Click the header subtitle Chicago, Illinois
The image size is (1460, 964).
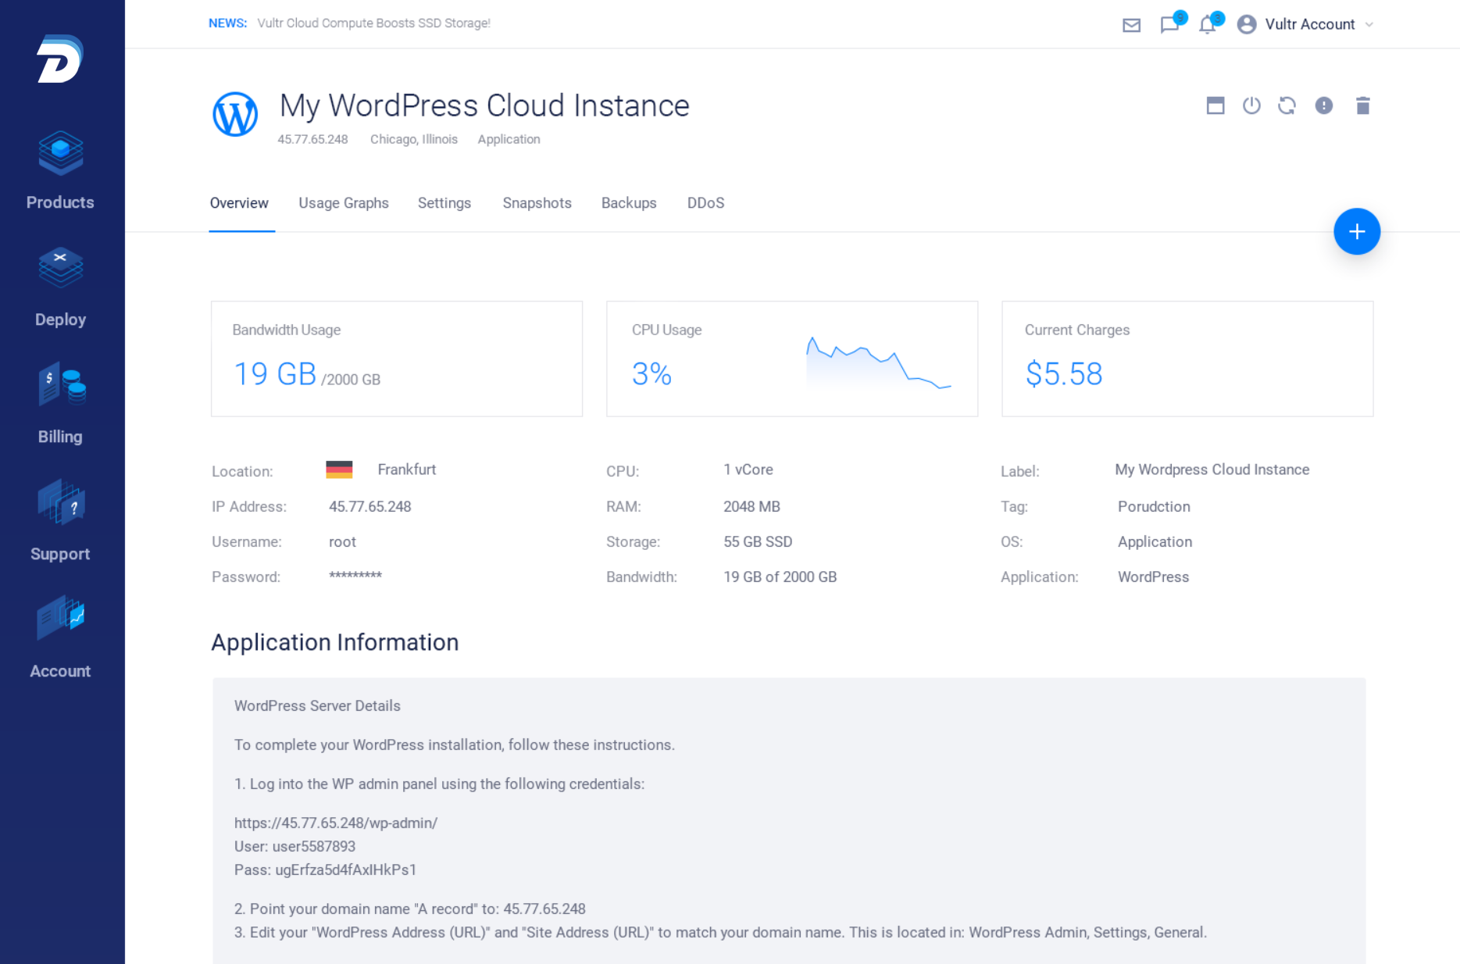[414, 139]
